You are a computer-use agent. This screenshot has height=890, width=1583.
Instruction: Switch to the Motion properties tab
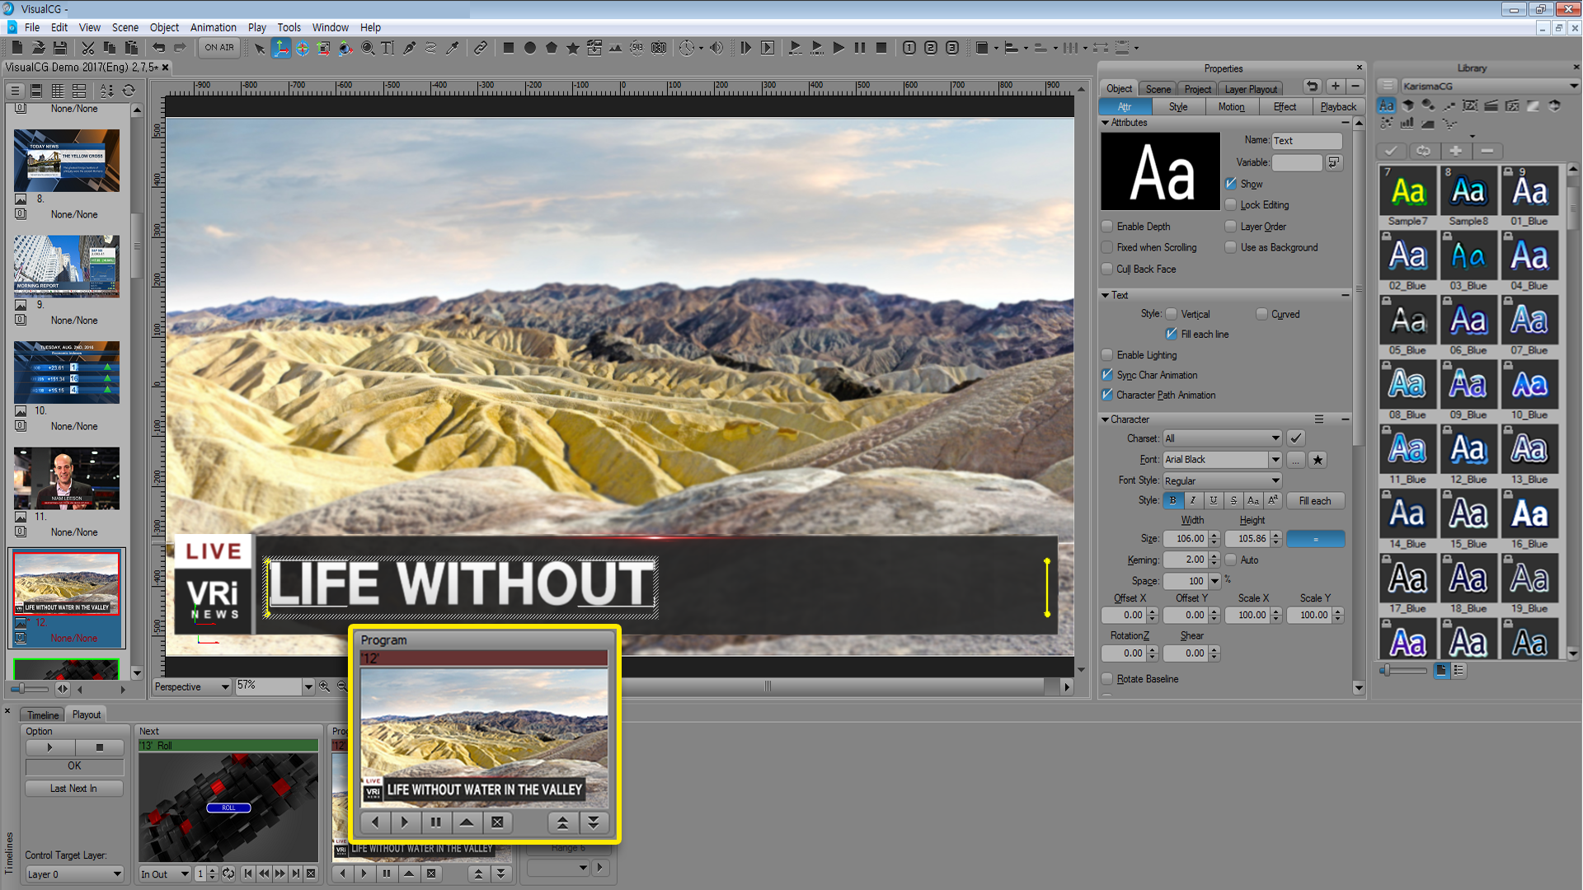coord(1232,107)
